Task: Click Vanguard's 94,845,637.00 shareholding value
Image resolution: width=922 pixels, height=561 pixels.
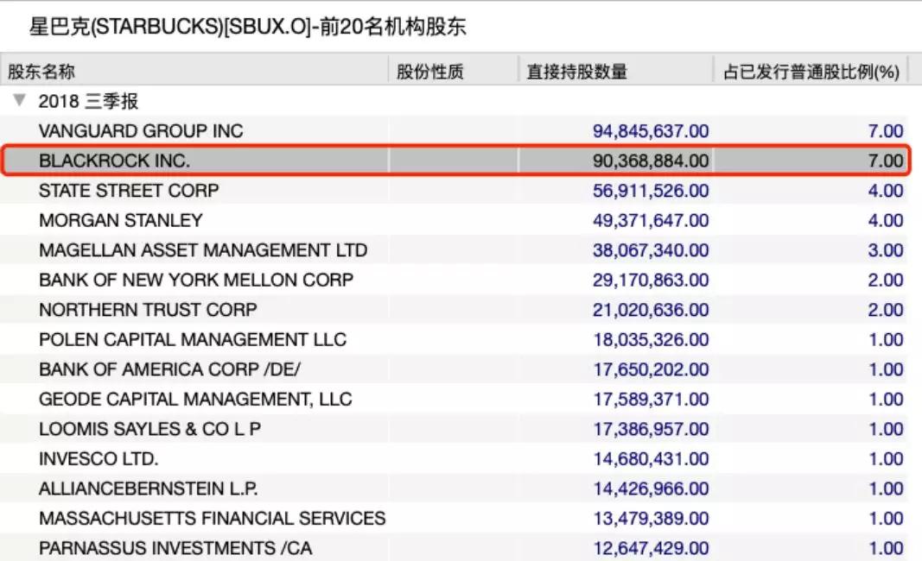Action: pos(651,131)
